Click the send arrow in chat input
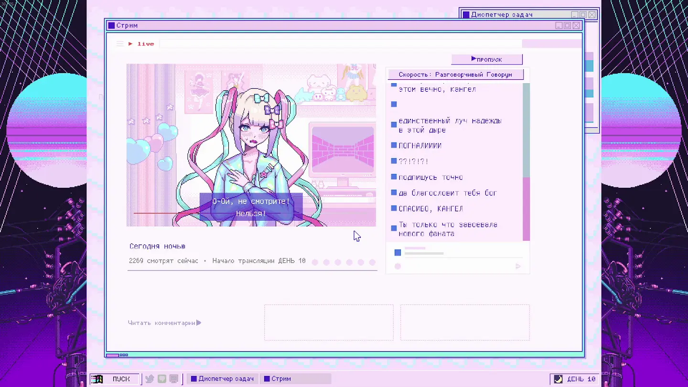This screenshot has width=688, height=387. [518, 266]
